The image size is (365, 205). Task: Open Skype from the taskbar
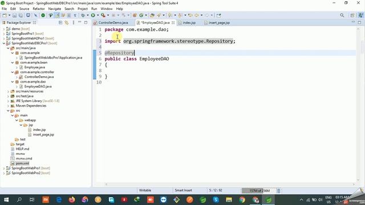216,200
